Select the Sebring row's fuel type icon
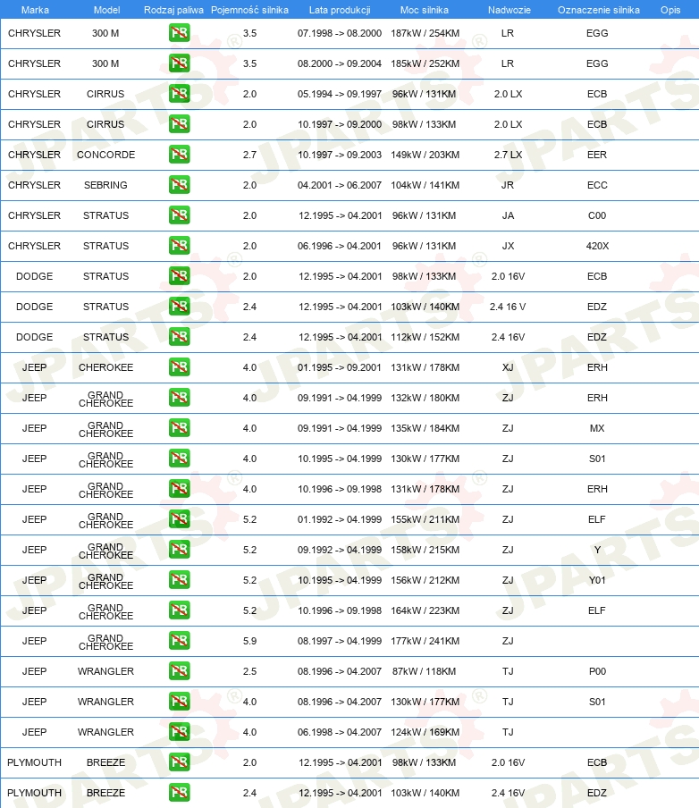 coord(180,185)
